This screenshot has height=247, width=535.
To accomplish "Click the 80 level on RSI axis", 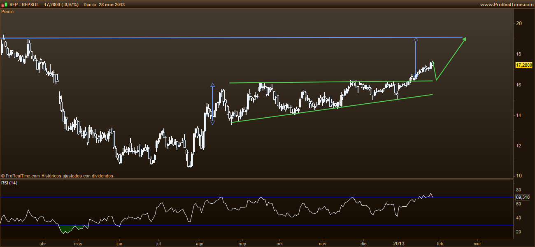I will coord(519,190).
